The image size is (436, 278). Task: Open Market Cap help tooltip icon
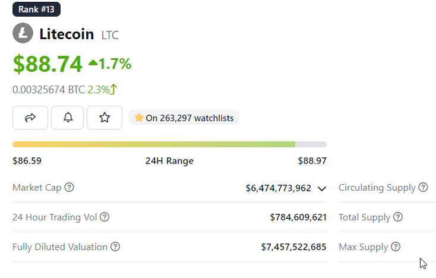point(69,187)
